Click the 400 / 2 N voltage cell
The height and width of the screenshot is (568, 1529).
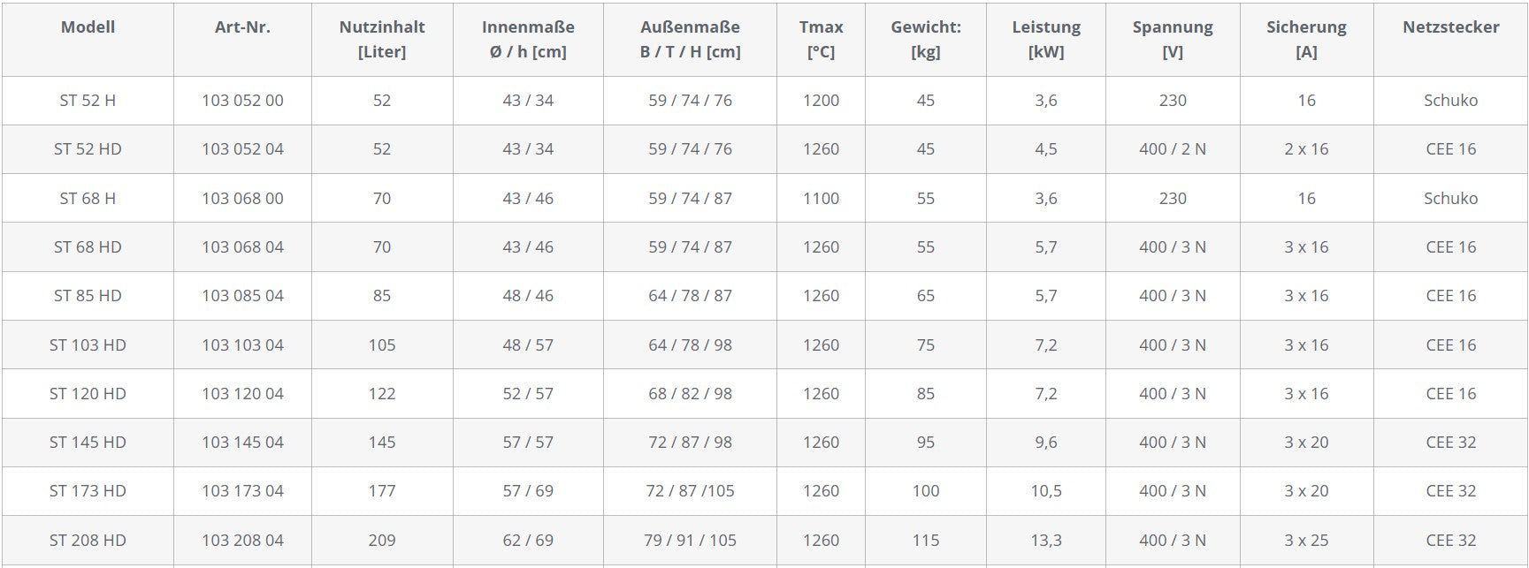pyautogui.click(x=1173, y=149)
